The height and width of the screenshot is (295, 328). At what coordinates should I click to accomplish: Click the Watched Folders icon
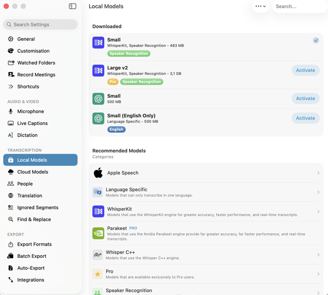(x=11, y=63)
